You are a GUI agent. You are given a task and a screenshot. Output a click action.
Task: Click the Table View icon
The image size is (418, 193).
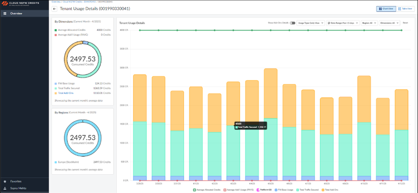pos(400,8)
